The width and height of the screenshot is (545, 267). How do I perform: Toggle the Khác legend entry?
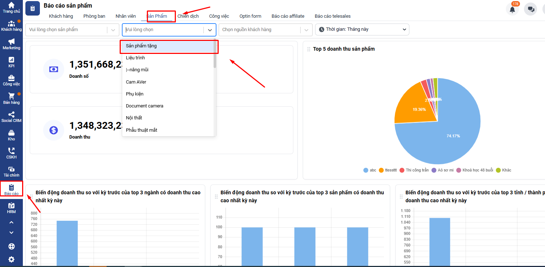pos(503,170)
